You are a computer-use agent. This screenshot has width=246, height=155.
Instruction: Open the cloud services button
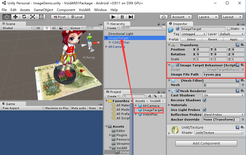(164, 17)
